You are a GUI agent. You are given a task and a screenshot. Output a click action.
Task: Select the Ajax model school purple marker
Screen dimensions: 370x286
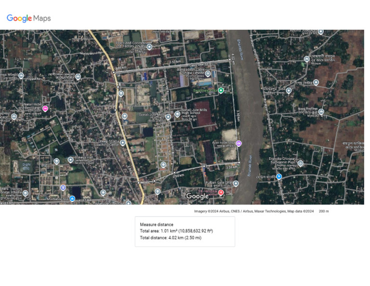point(239,143)
